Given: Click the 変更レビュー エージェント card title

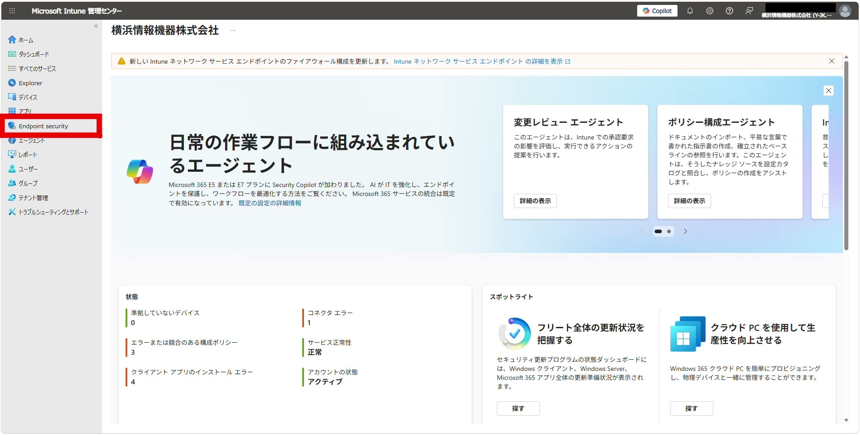Looking at the screenshot, I should (x=569, y=122).
